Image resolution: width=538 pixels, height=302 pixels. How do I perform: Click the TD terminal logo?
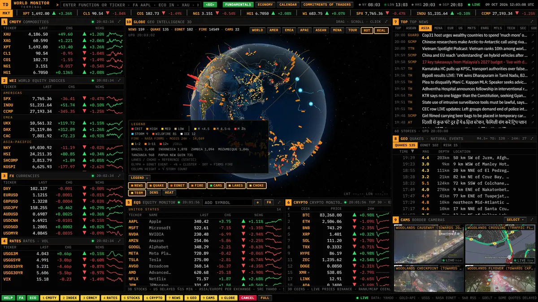[5, 4]
